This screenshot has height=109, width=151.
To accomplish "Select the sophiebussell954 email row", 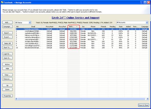I will point(82,33).
